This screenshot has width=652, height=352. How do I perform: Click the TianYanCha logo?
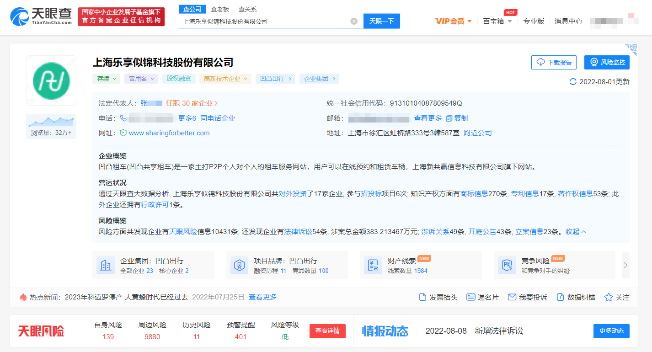[x=41, y=16]
